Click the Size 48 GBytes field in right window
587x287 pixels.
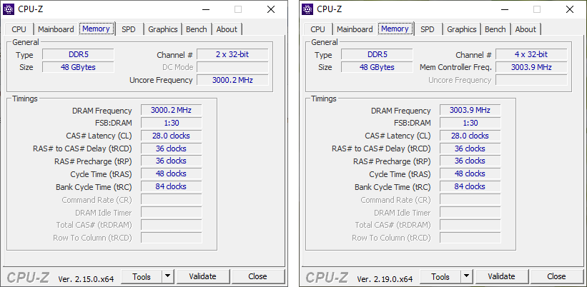point(377,67)
